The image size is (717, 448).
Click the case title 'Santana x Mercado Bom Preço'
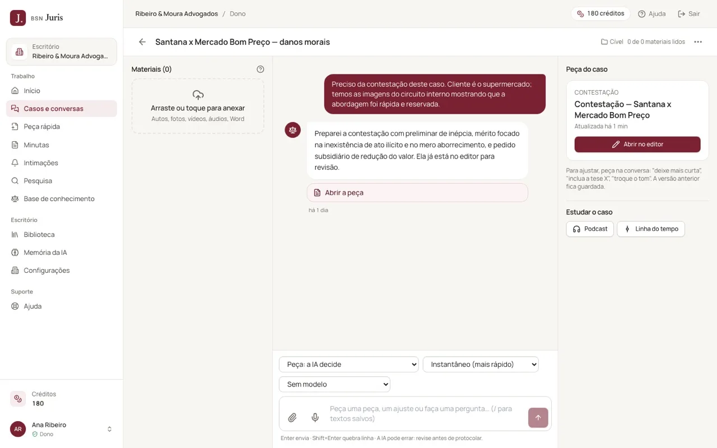(x=243, y=42)
